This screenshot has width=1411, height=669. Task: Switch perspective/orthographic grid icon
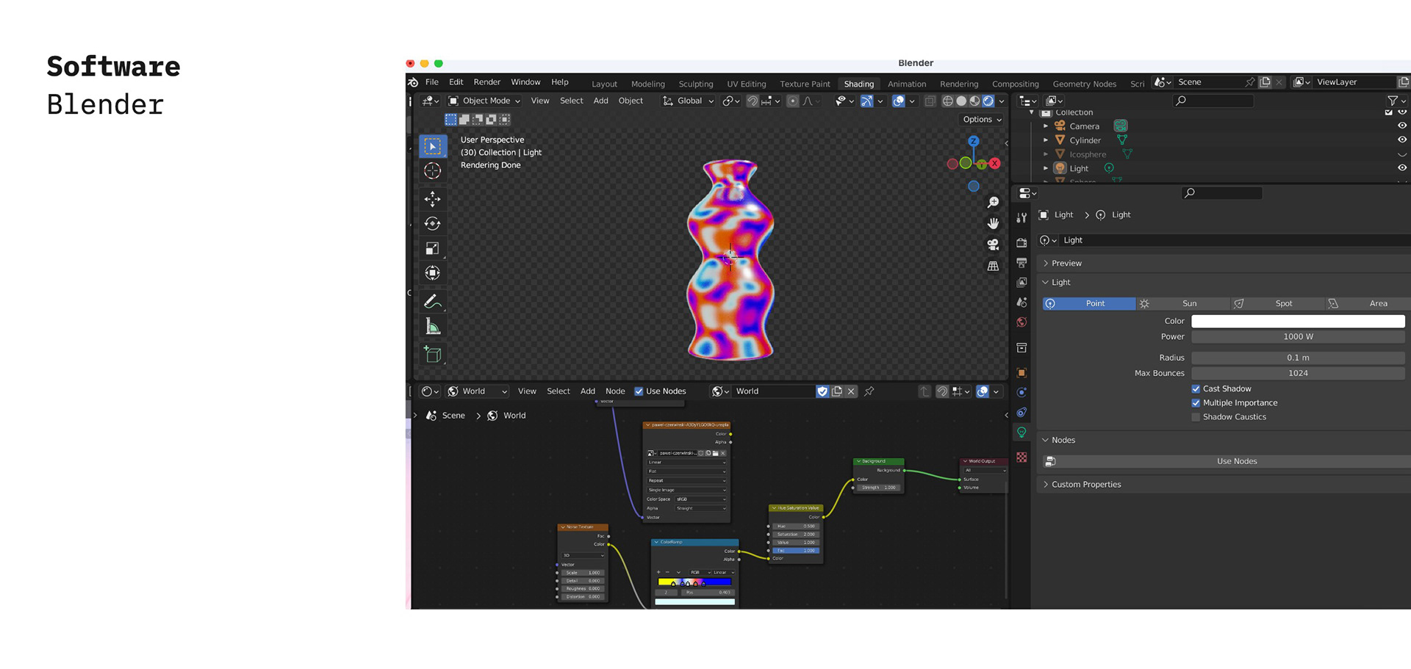point(993,266)
